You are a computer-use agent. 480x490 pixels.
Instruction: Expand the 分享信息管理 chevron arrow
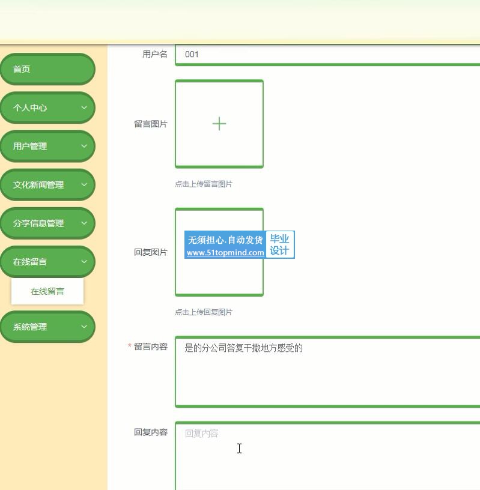(x=84, y=223)
